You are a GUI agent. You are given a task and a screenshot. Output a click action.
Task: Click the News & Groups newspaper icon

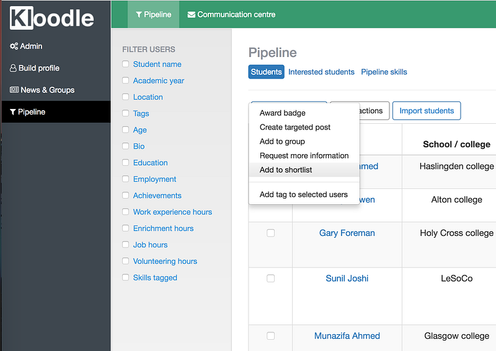tap(14, 90)
